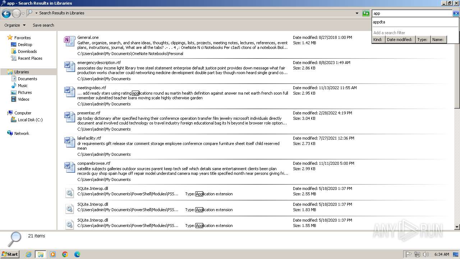Screen dimensions: 460x259
Task: Select the meetingvideo.rtf file name
Action: coord(92,88)
